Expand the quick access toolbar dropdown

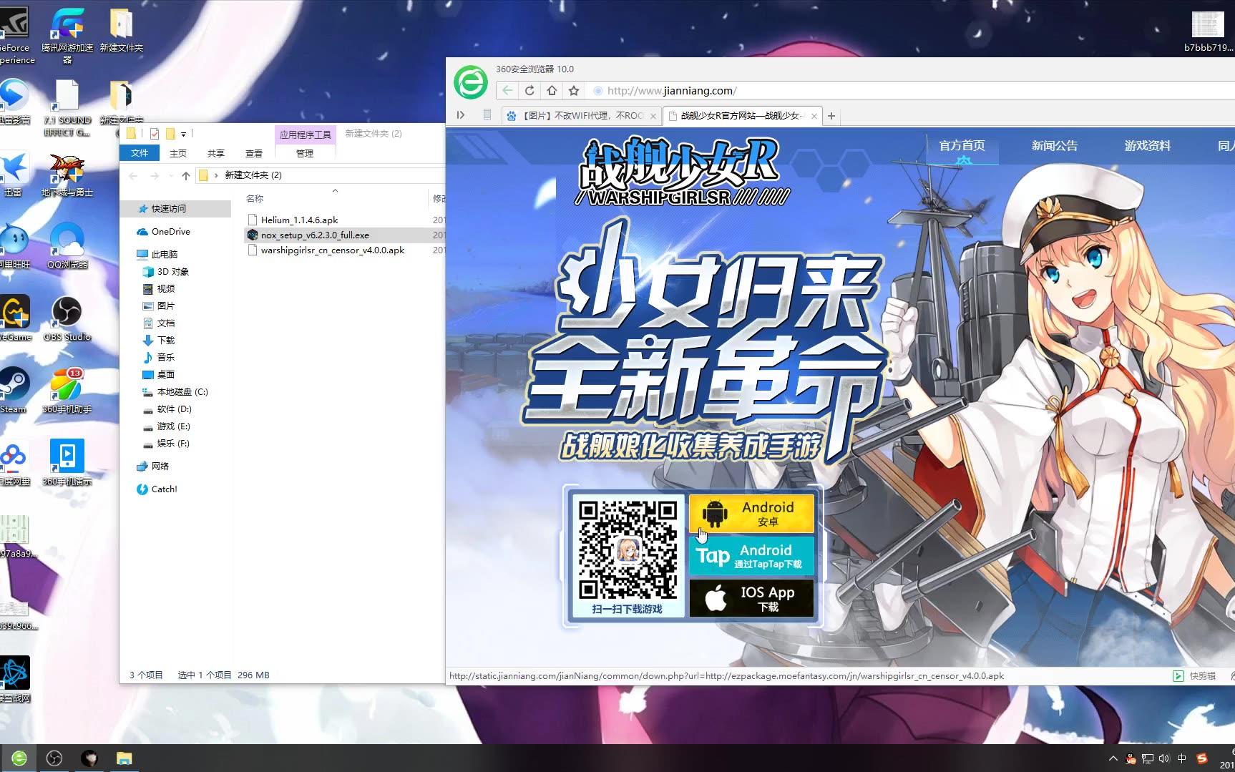[184, 134]
